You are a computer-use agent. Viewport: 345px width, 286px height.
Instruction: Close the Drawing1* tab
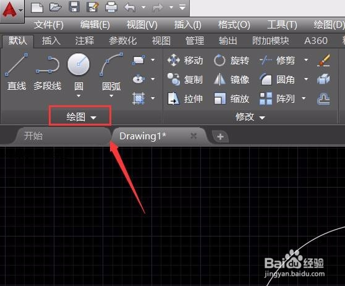194,136
